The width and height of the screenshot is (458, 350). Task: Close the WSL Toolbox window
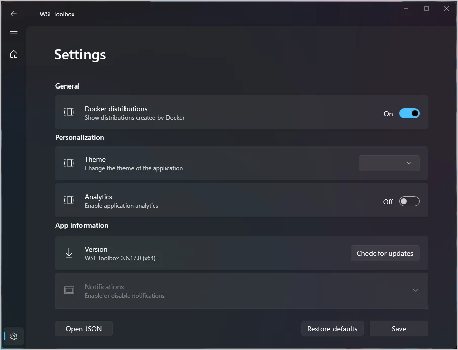point(446,9)
